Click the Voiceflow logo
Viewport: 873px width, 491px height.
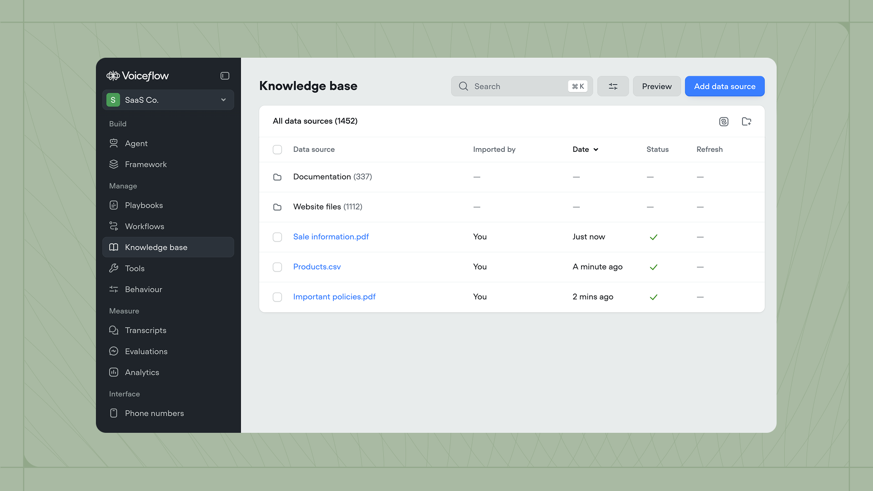pos(137,76)
